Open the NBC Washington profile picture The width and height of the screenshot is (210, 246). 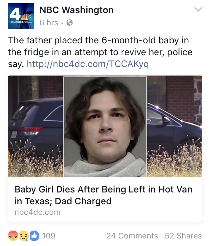tap(21, 16)
